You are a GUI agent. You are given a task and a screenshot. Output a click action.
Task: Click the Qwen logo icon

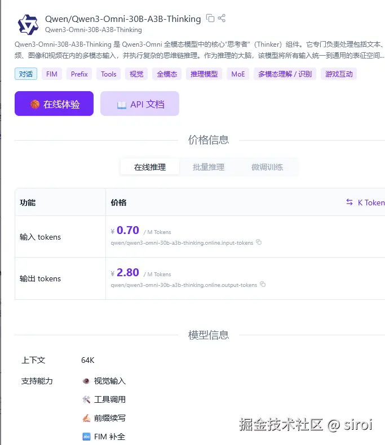(x=28, y=24)
